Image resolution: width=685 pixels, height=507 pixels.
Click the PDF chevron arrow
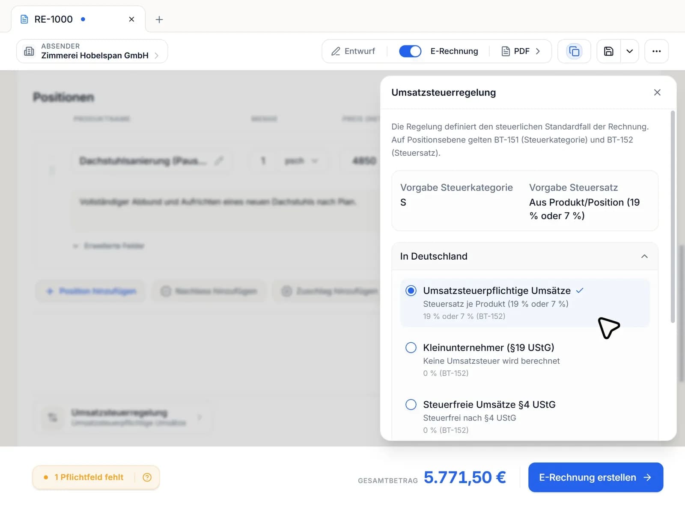[538, 51]
